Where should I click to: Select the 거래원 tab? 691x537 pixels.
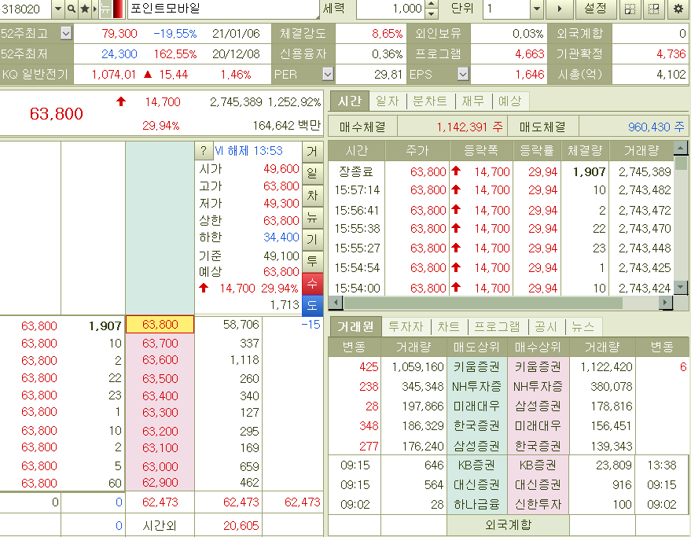click(x=355, y=327)
